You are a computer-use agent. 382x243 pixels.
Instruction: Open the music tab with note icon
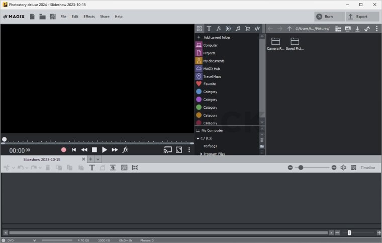238,29
